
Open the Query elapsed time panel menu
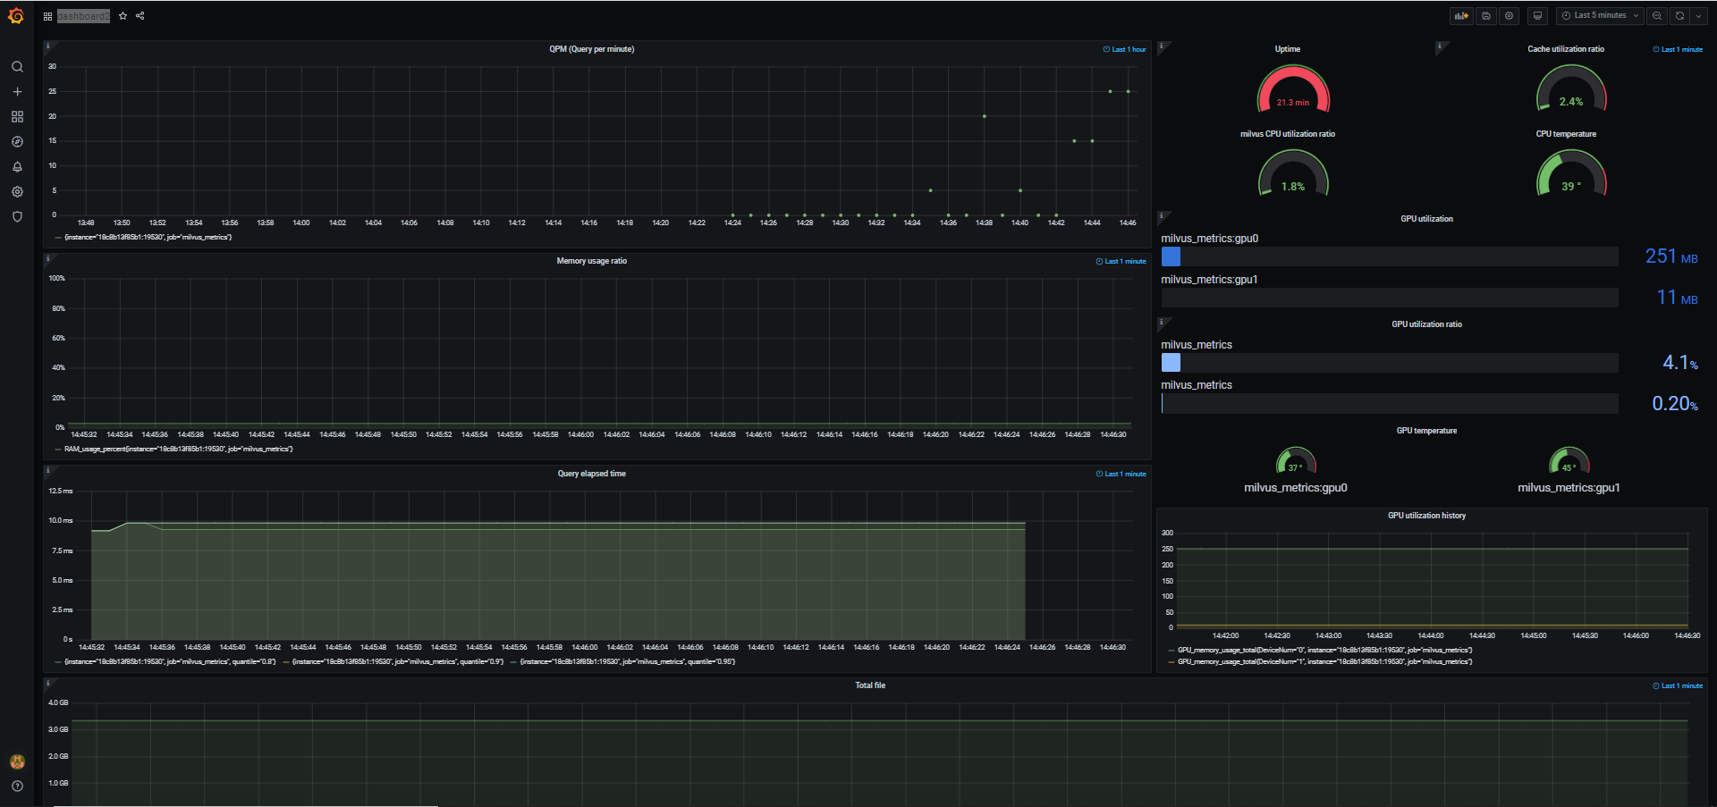click(x=591, y=474)
